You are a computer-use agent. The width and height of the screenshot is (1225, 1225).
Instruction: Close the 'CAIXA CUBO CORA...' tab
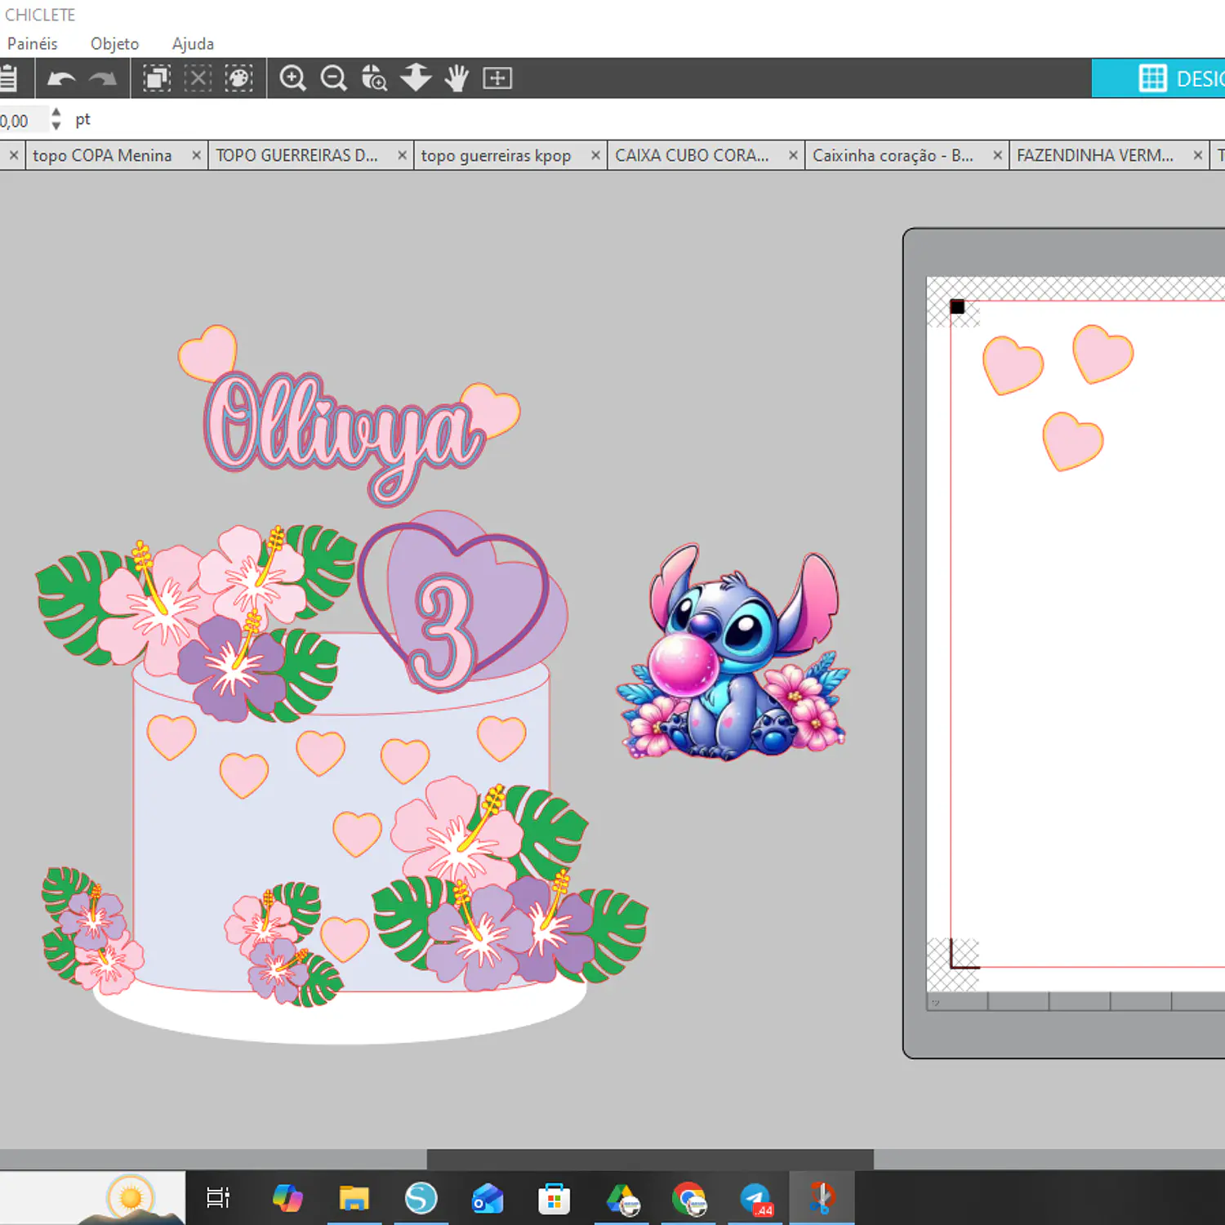point(793,155)
